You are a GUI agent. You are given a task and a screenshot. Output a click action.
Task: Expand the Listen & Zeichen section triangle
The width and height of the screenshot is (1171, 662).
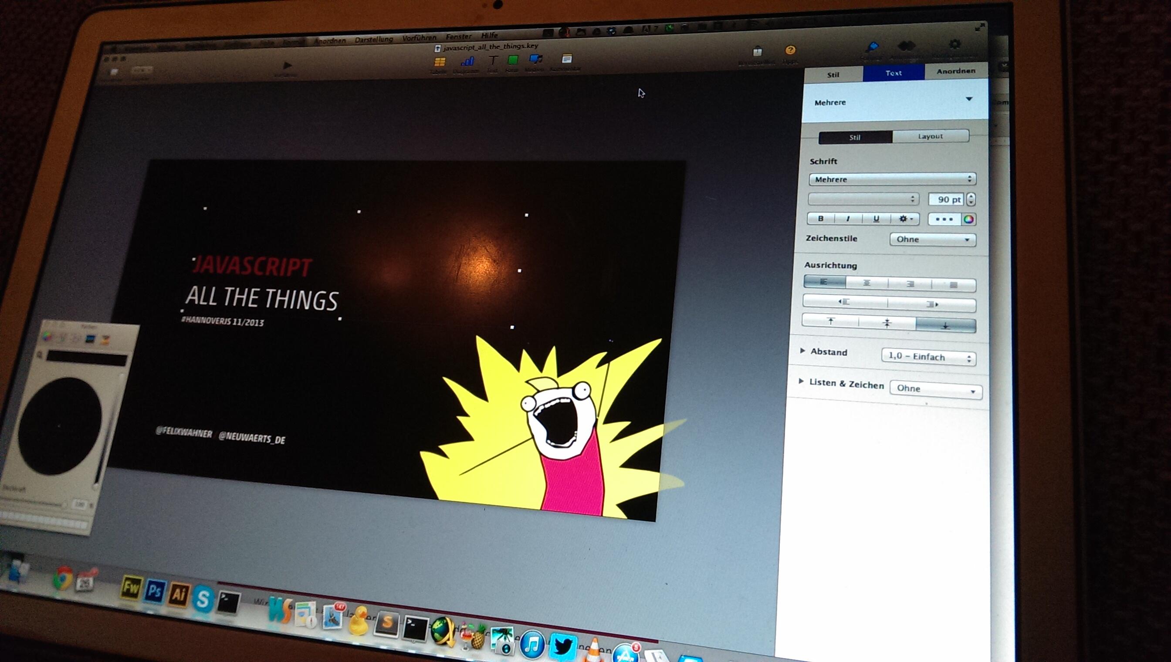pos(801,381)
